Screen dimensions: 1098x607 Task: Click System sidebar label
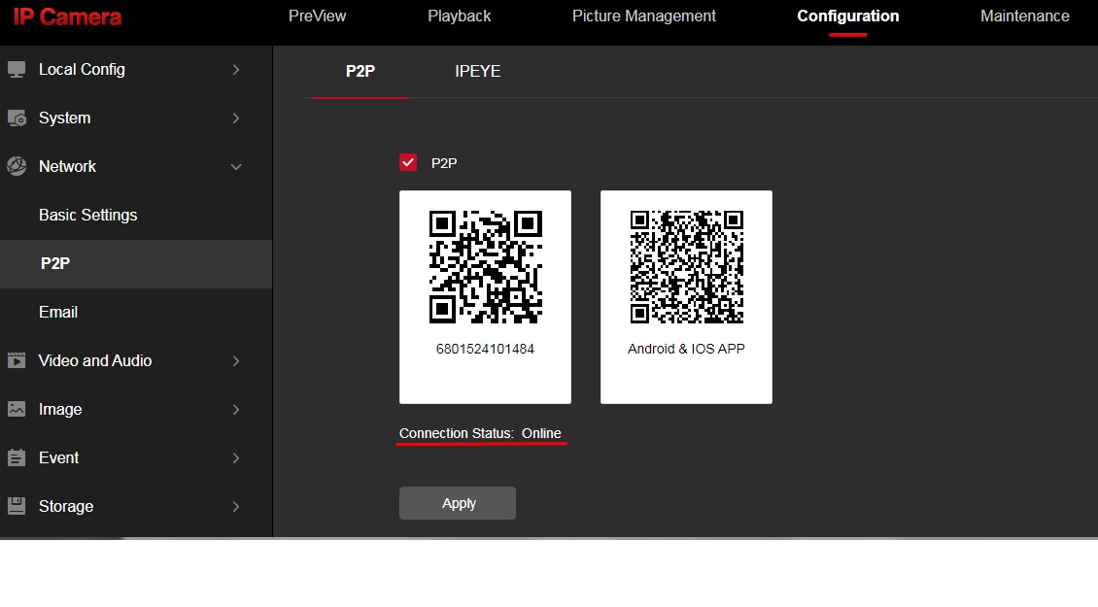click(x=64, y=118)
